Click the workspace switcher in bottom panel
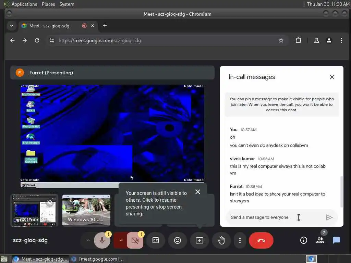The width and height of the screenshot is (351, 263). point(311,259)
